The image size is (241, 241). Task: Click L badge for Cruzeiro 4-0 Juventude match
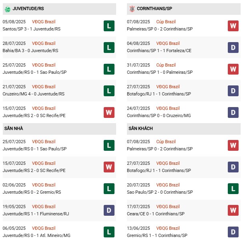(108, 91)
